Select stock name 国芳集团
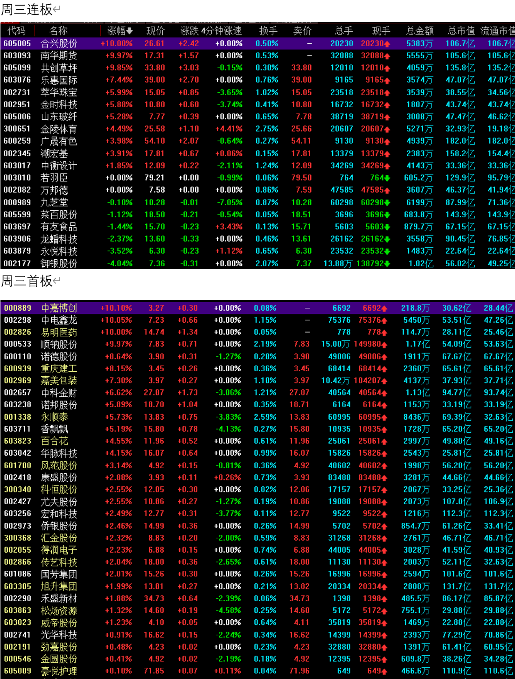This screenshot has width=515, height=679. 59,574
